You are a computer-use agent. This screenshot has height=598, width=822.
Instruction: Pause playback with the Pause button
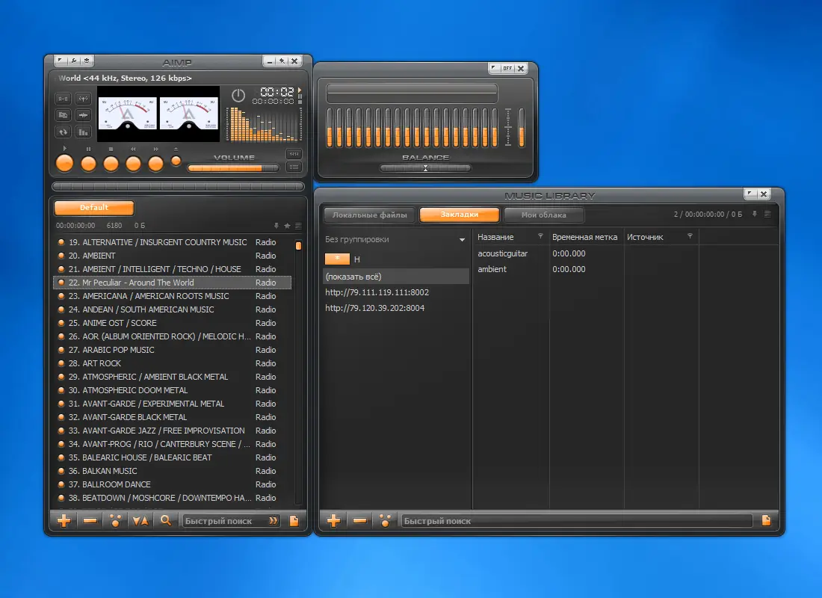click(89, 164)
